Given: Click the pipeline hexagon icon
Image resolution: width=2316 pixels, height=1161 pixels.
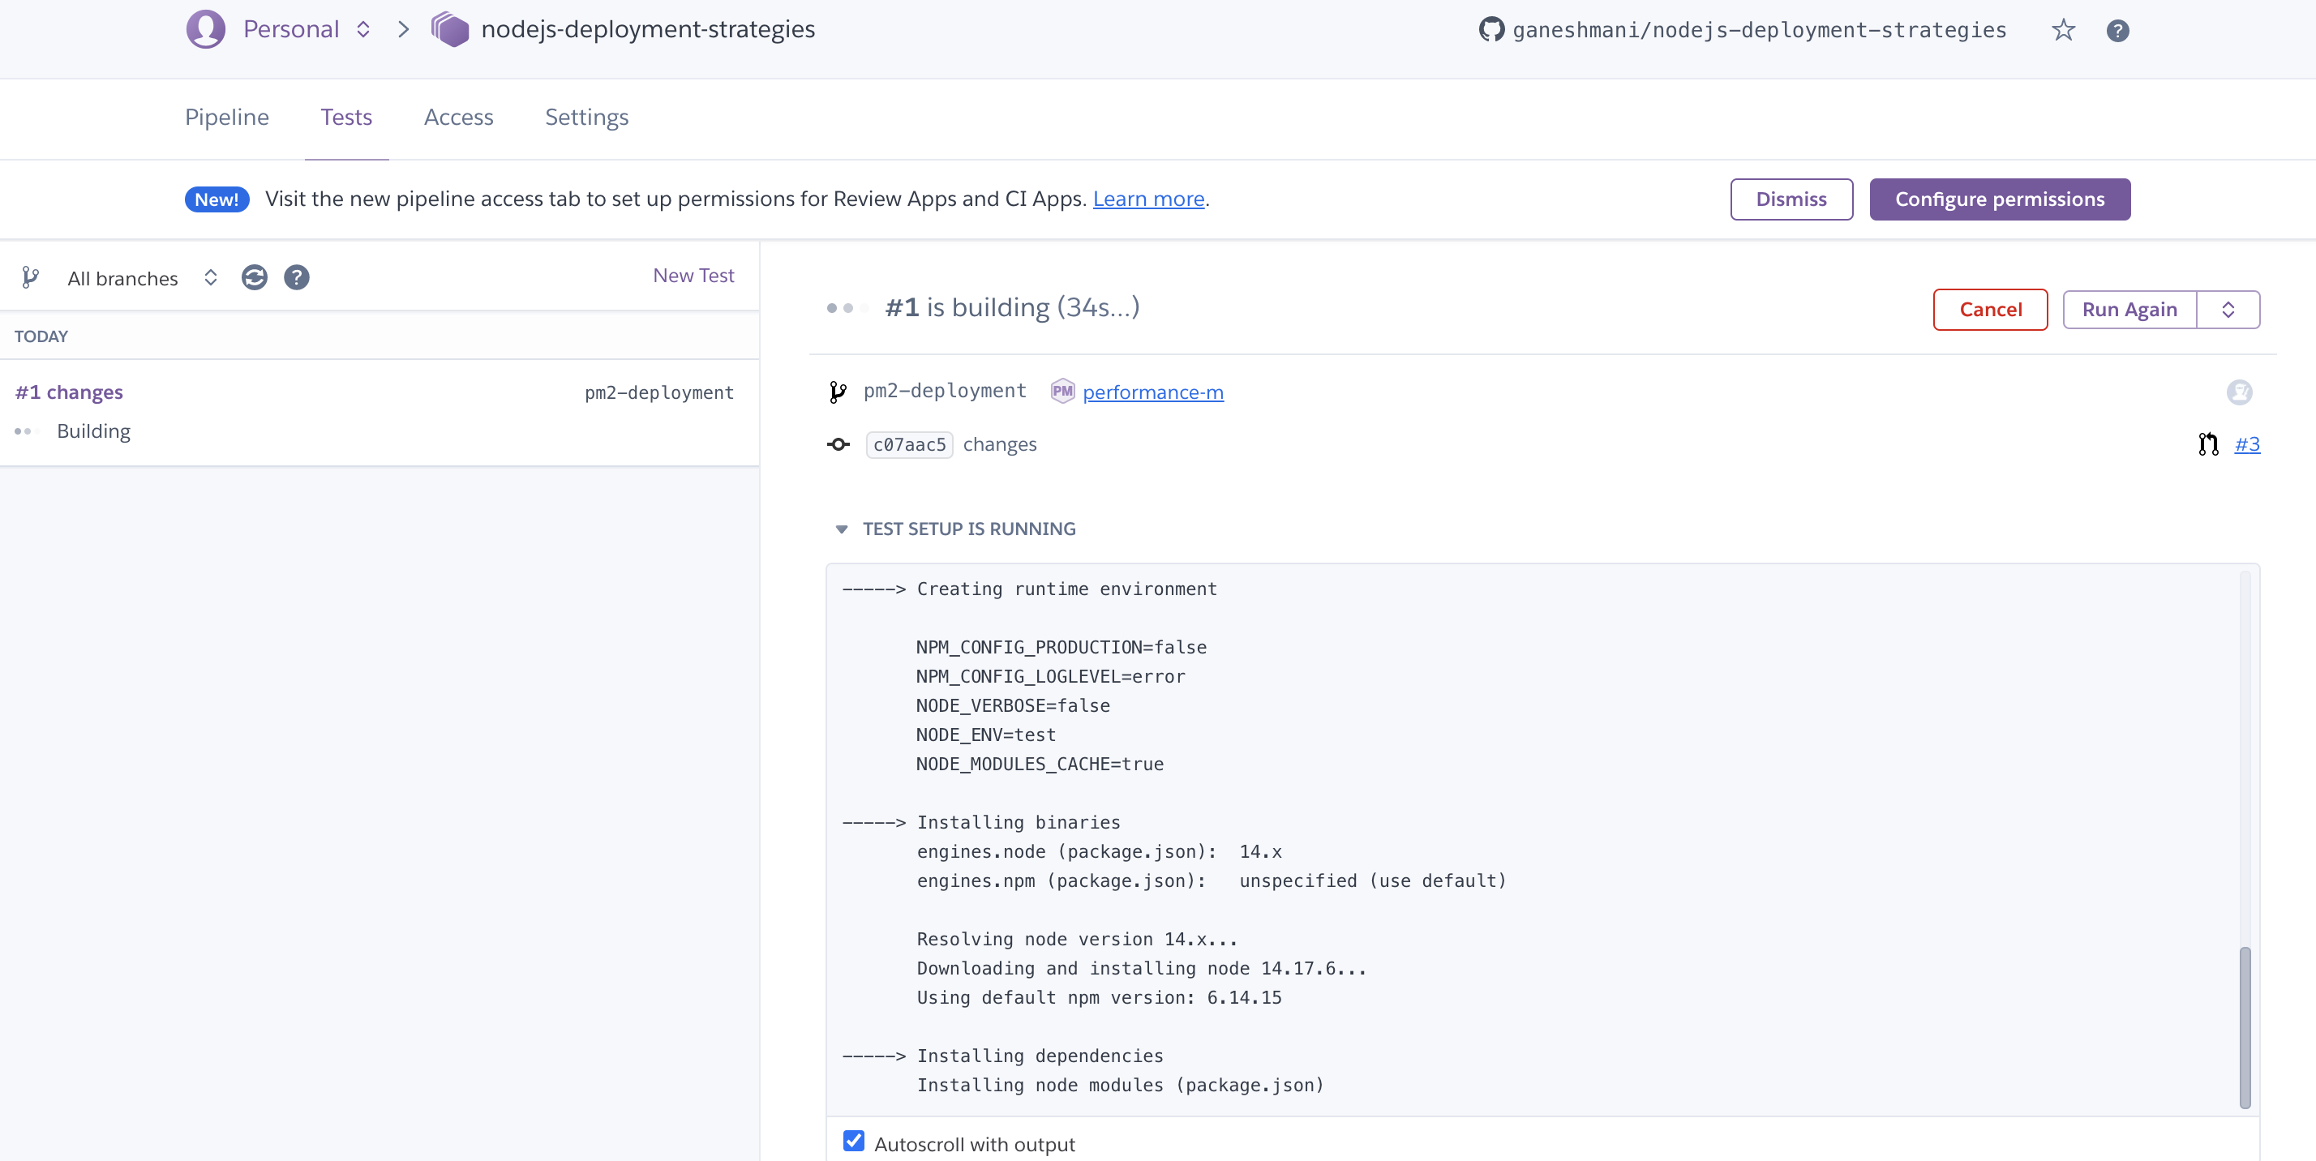Looking at the screenshot, I should (450, 30).
